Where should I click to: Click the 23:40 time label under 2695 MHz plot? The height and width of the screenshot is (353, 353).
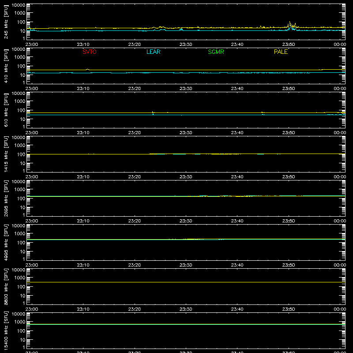tap(237, 221)
